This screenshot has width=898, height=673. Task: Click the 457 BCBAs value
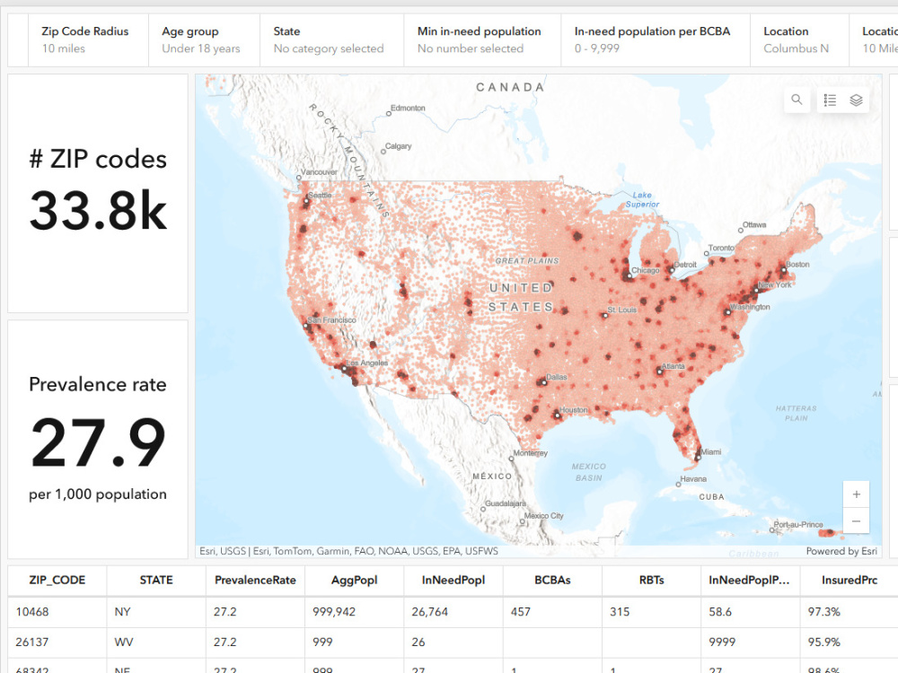(x=552, y=612)
